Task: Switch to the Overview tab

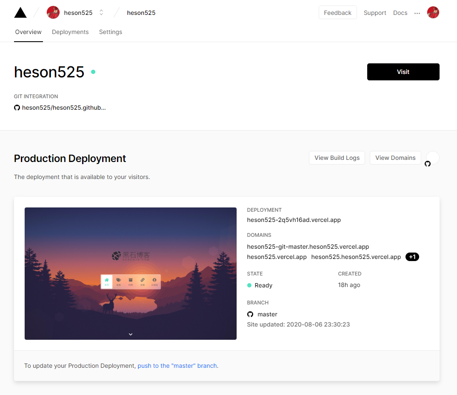Action: click(x=28, y=32)
